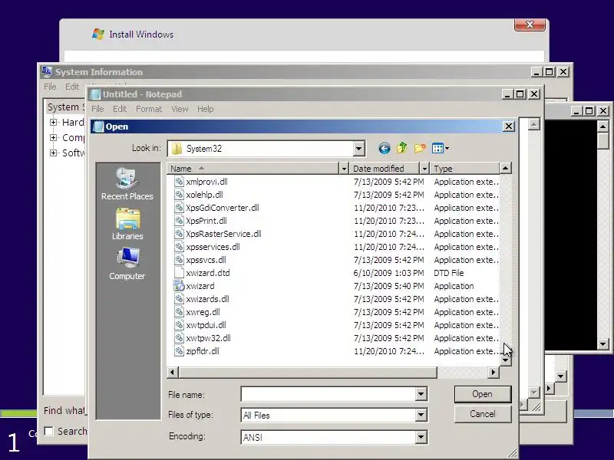Open Recent Places in the sidebar

pos(127,184)
